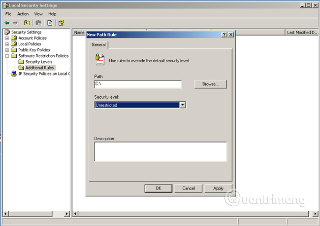Click the Name column header
The width and height of the screenshot is (320, 226).
(x=79, y=32)
